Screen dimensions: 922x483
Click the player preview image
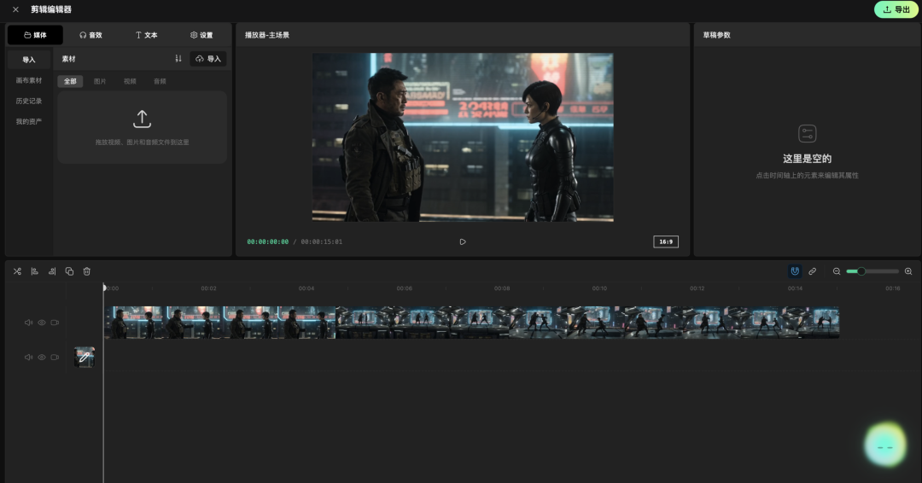(x=463, y=137)
